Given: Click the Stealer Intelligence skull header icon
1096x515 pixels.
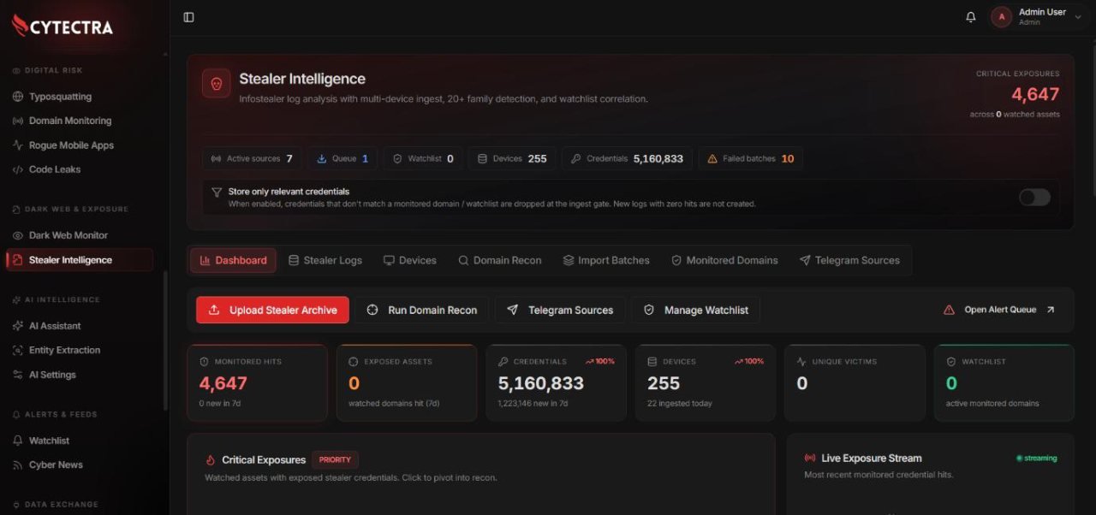Looking at the screenshot, I should pos(217,84).
